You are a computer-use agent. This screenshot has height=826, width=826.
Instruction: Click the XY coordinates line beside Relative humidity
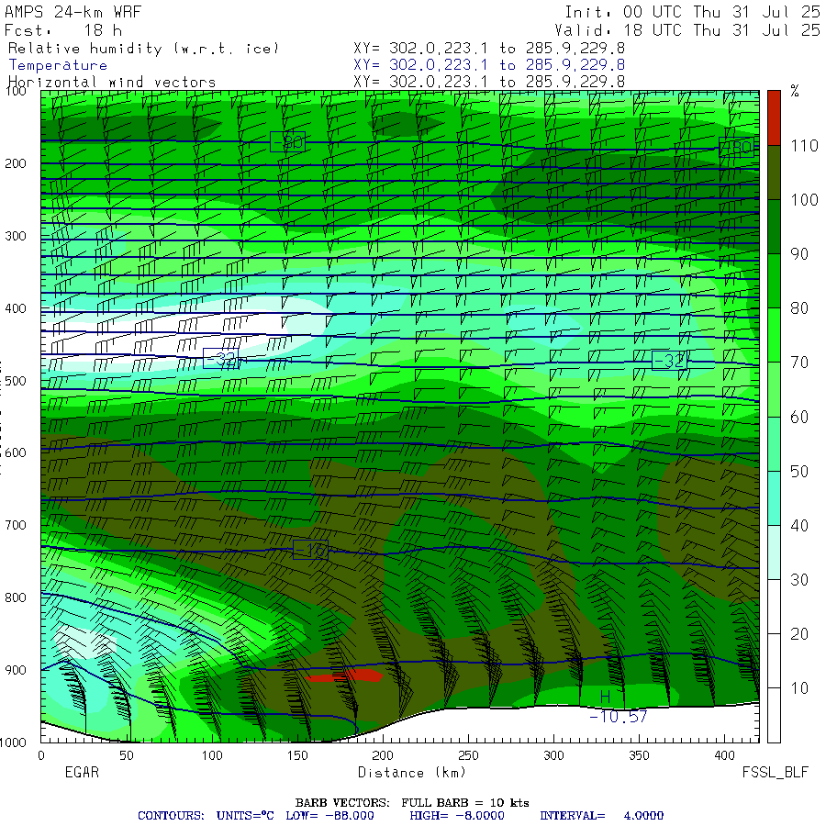[x=489, y=49]
